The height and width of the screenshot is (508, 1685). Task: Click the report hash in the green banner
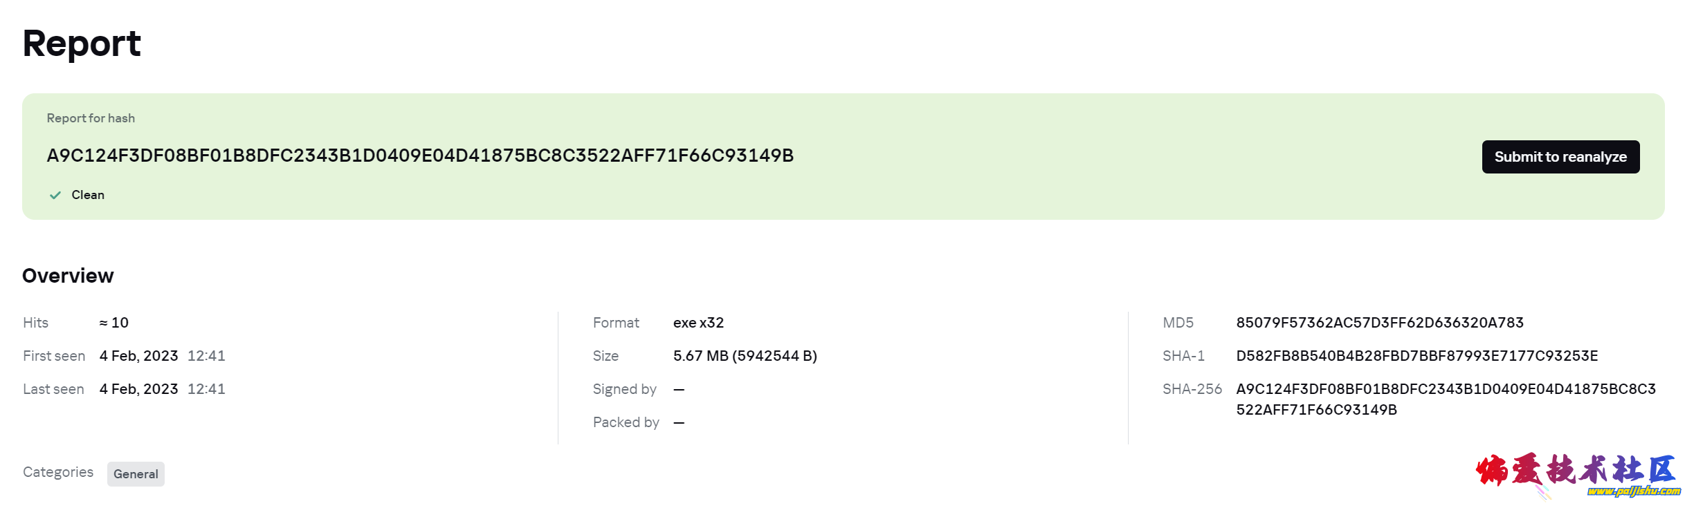[420, 156]
